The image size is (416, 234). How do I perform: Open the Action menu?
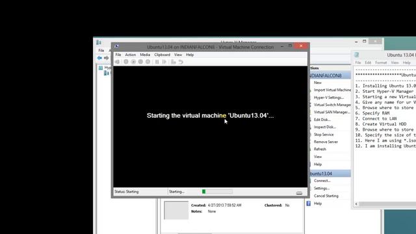pos(130,55)
